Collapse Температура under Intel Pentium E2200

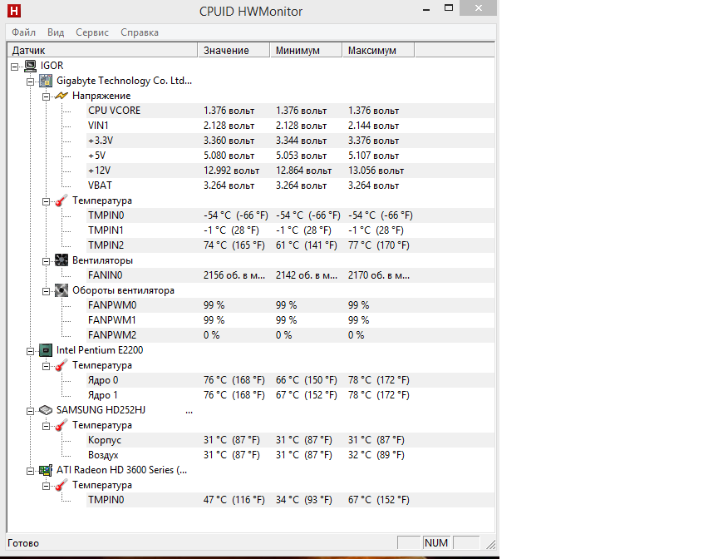[46, 366]
